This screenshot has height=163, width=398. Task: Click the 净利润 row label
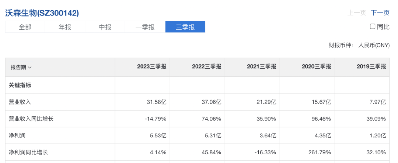click(17, 135)
